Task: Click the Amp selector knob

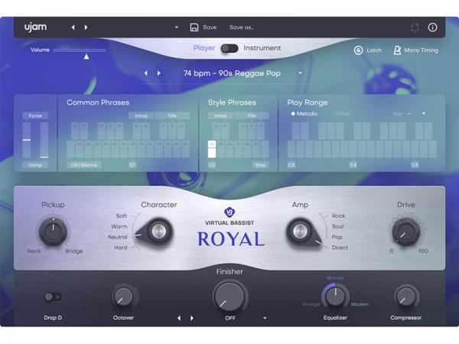Action: click(x=301, y=232)
